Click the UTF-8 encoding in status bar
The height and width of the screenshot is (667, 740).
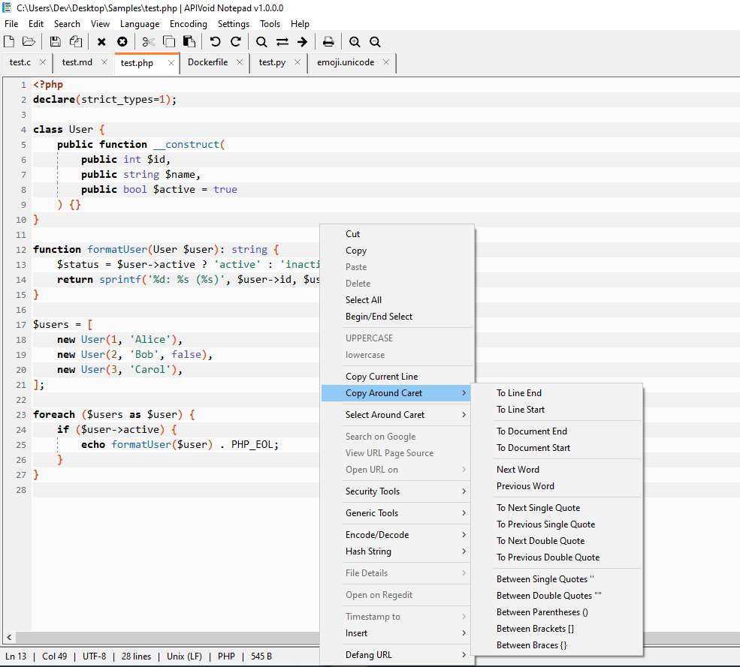95,656
